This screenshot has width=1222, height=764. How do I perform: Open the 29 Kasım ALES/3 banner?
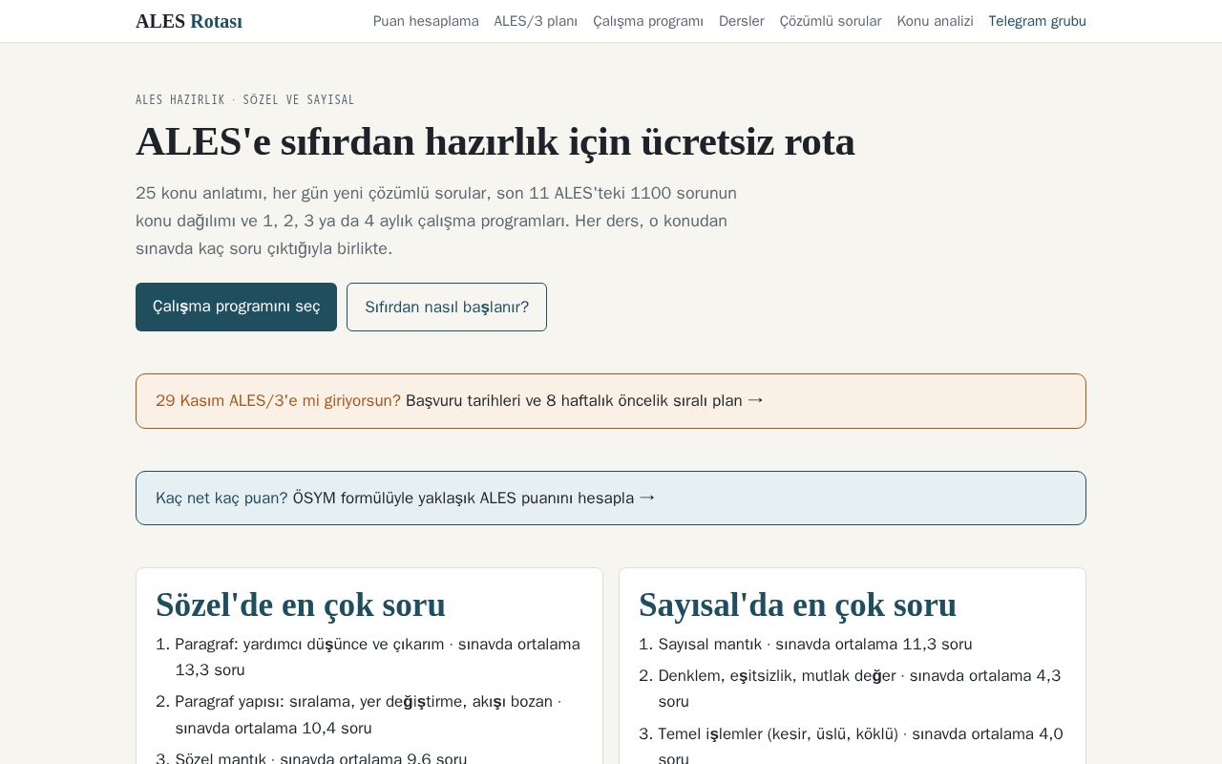611,401
